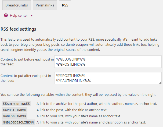Open the Help center link text
The width and height of the screenshot is (163, 127).
click(x=19, y=16)
